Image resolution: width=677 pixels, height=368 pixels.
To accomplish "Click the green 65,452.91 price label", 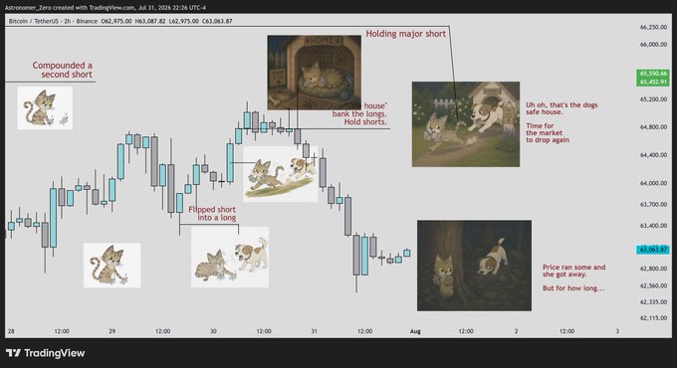I will tap(653, 82).
